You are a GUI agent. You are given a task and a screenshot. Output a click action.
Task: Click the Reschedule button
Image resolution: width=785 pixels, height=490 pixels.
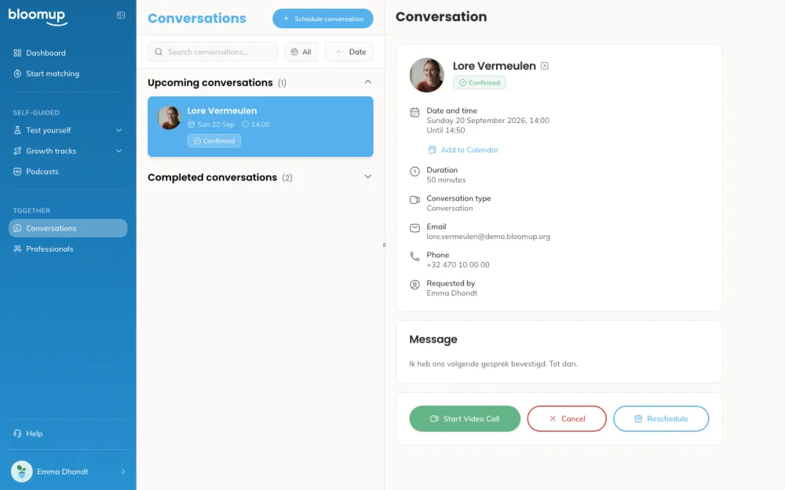[x=661, y=419]
